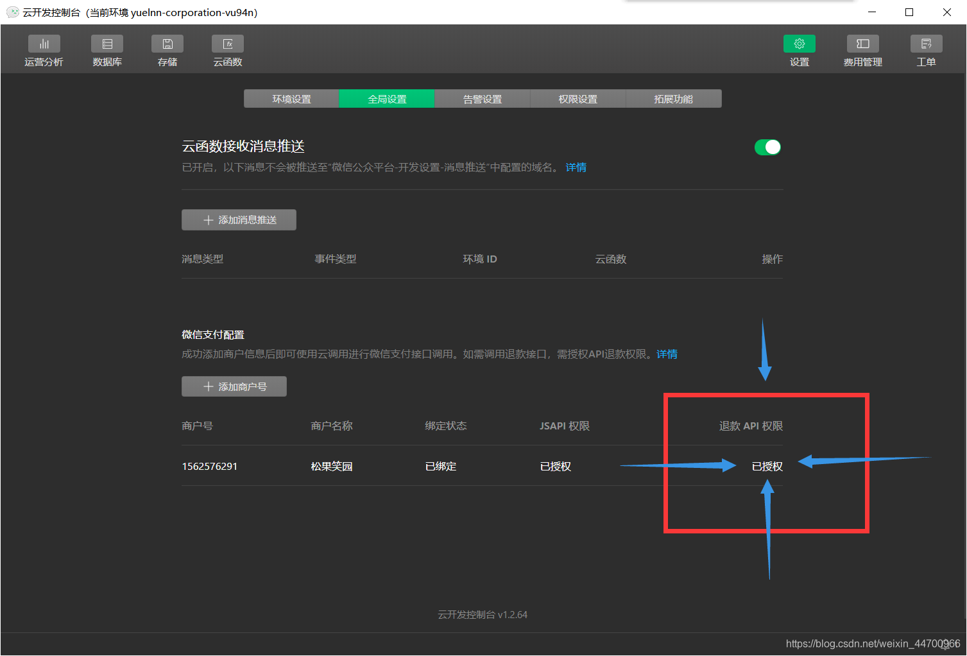967x656 pixels.
Task: Click the 绑定状态 column header
Action: (446, 426)
